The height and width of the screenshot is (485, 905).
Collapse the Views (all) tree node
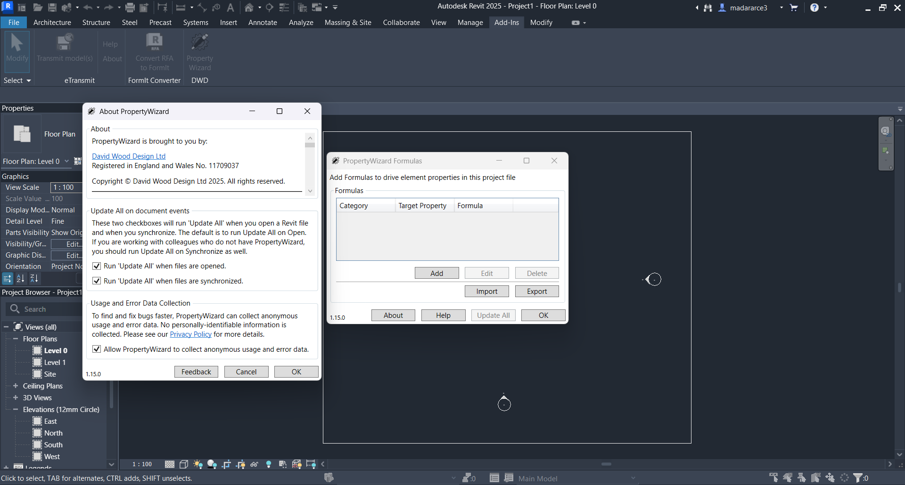coord(6,327)
